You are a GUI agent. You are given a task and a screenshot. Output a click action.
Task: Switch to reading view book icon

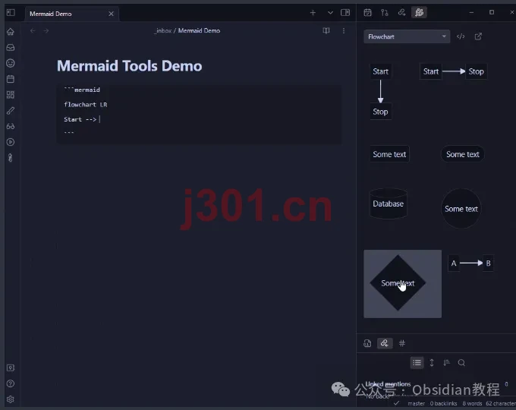point(326,30)
